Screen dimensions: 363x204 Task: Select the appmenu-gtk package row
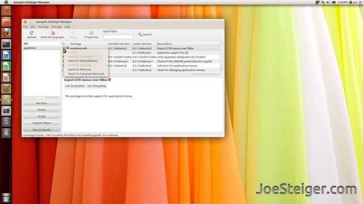(141, 48)
